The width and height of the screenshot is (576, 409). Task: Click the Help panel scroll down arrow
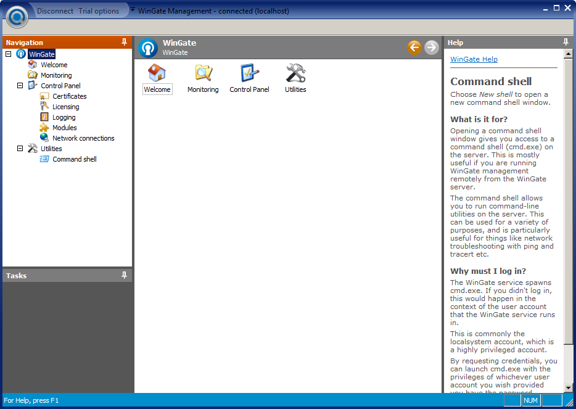pyautogui.click(x=568, y=387)
